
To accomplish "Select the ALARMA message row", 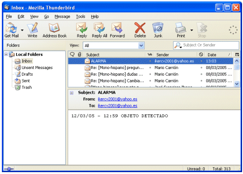I will point(151,61).
